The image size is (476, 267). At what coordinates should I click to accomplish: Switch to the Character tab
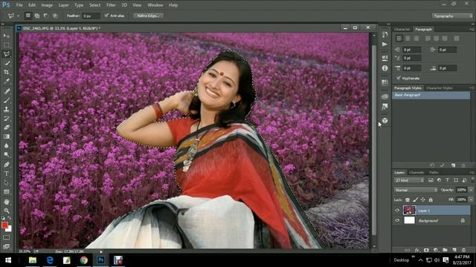(402, 30)
